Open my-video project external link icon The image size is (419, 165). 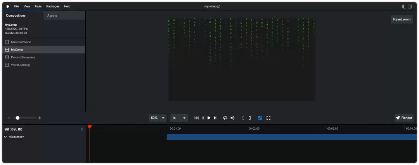(218, 7)
